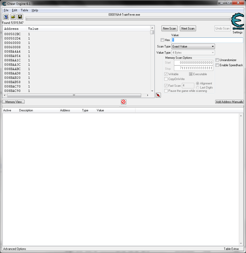Click the Stop address field

(193, 68)
